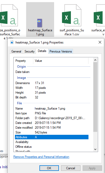Select the Size 542 bytes row
The width and height of the screenshot is (105, 173).
(x=52, y=132)
